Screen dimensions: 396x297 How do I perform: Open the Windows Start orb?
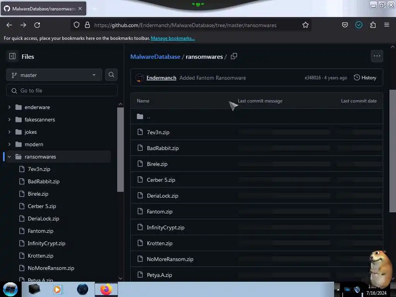[x=10, y=289]
